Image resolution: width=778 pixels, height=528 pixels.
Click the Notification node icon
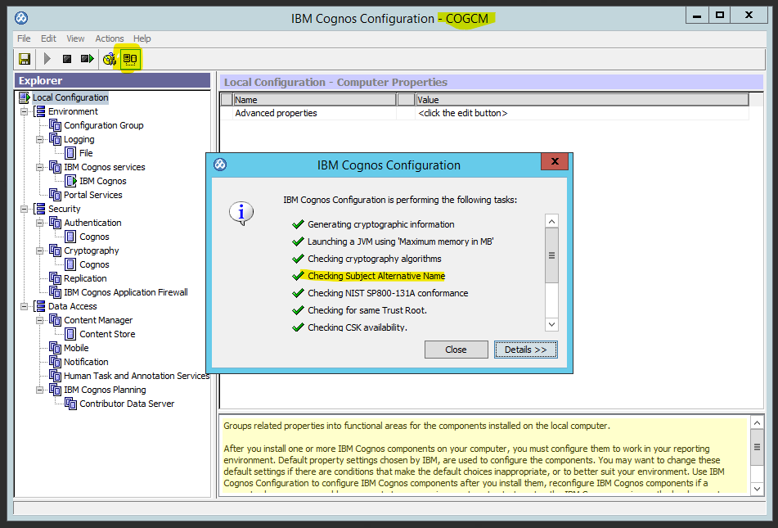pyautogui.click(x=55, y=362)
